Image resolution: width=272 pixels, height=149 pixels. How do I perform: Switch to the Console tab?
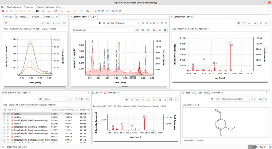pyautogui.click(x=97, y=93)
